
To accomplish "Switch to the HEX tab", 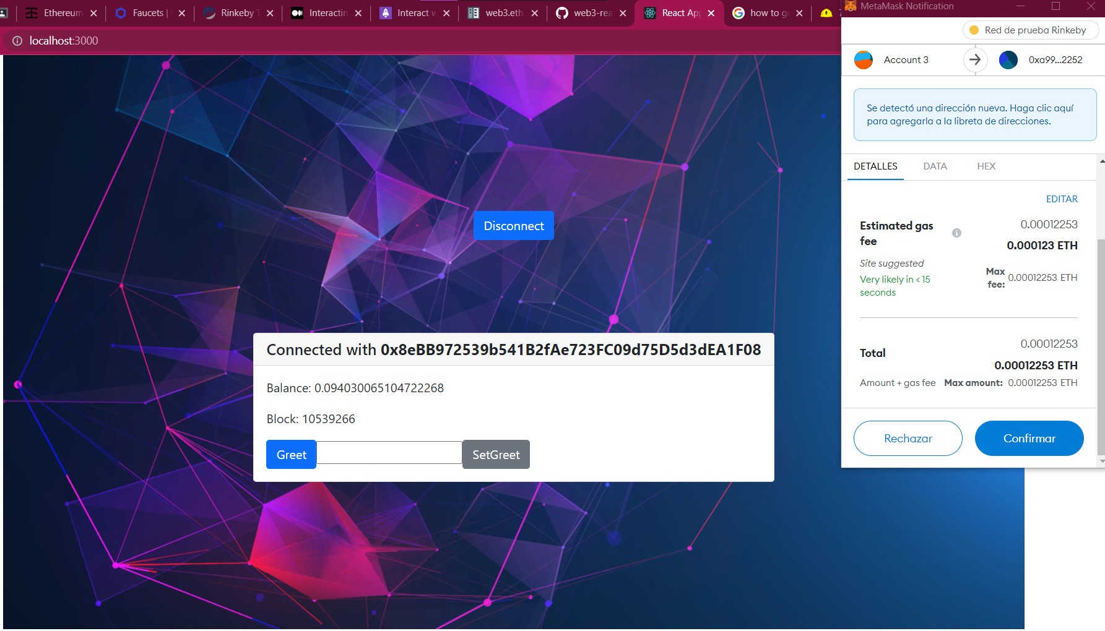I will point(986,166).
